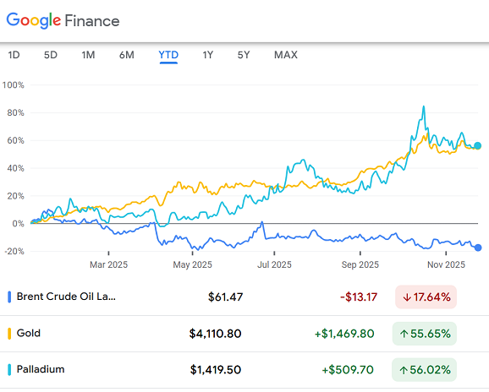Click Palladium's green 56.02% change badge
This screenshot has height=392, width=489.
424,370
